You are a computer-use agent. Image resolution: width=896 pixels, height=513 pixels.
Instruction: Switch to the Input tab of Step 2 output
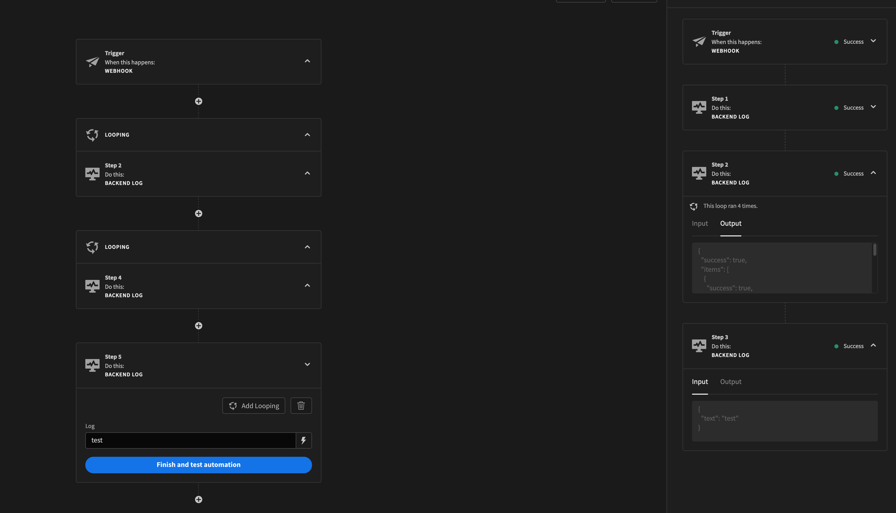[700, 223]
